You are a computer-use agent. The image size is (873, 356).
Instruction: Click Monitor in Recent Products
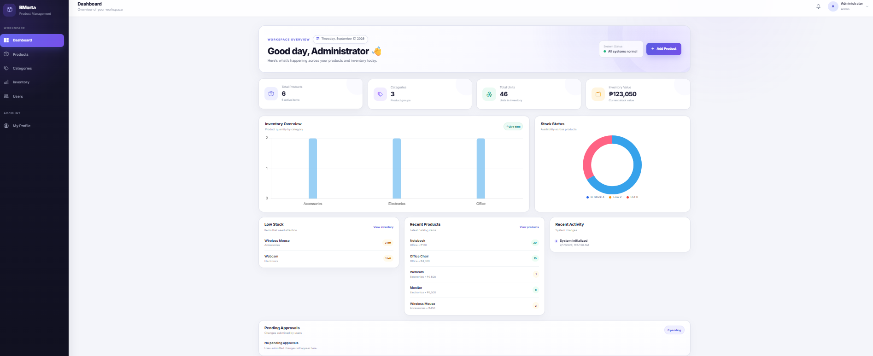416,288
